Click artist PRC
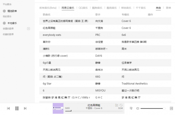The width and height of the screenshot is (175, 115). [98, 35]
